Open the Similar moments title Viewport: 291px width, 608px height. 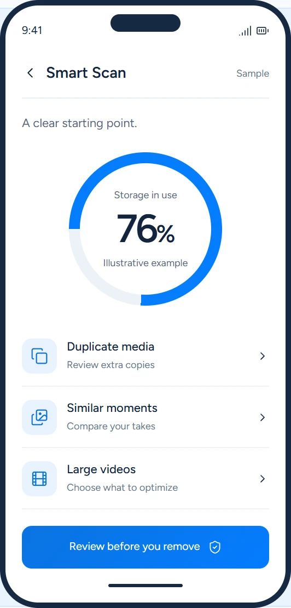pyautogui.click(x=112, y=408)
